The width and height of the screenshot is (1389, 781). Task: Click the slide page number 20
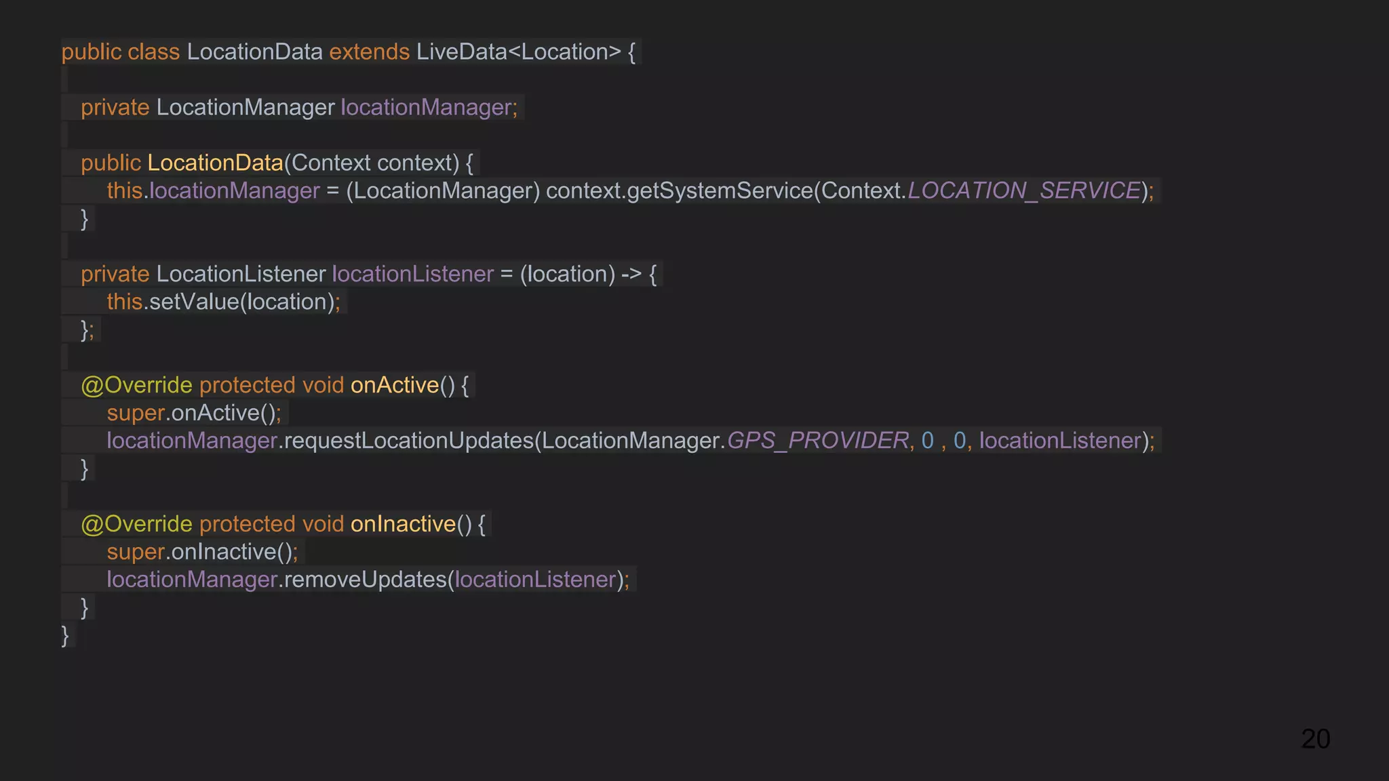coord(1316,739)
